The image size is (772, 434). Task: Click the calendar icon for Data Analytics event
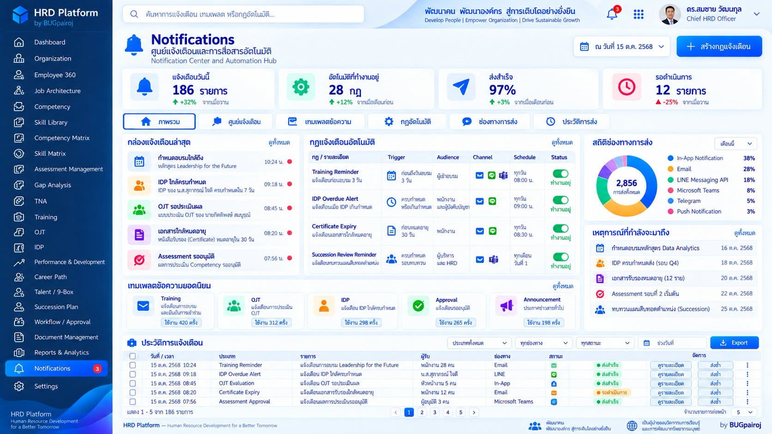point(600,248)
